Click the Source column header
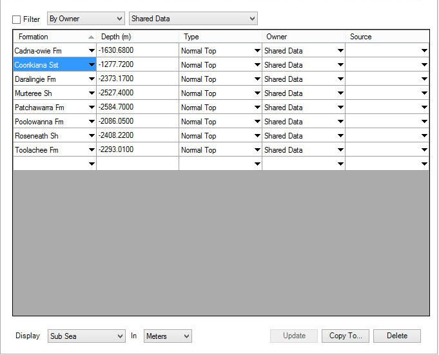The width and height of the screenshot is (439, 355). point(387,37)
